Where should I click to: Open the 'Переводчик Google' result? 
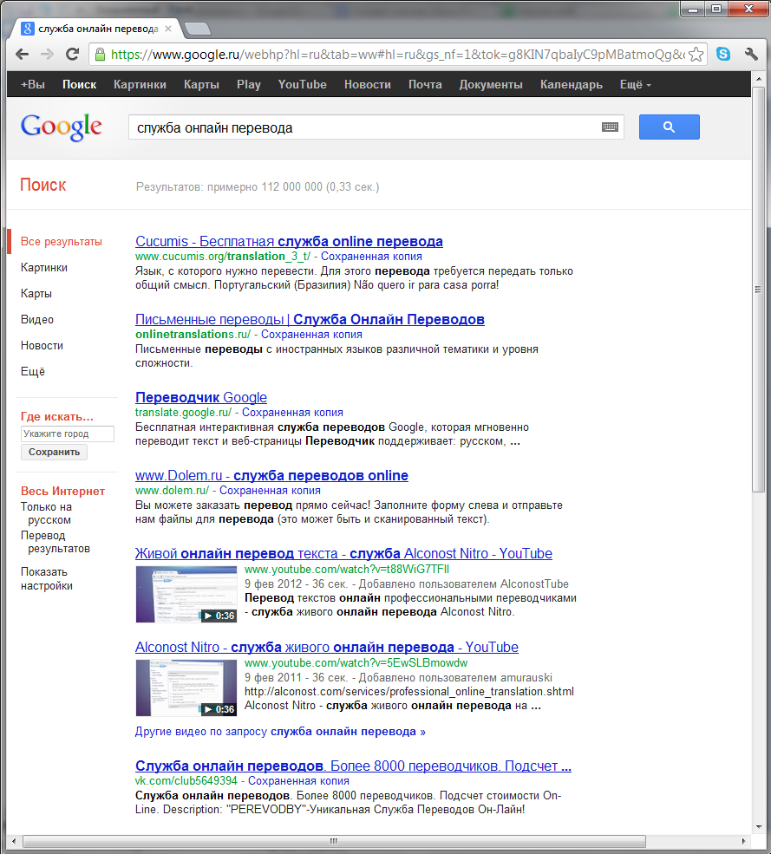(201, 397)
